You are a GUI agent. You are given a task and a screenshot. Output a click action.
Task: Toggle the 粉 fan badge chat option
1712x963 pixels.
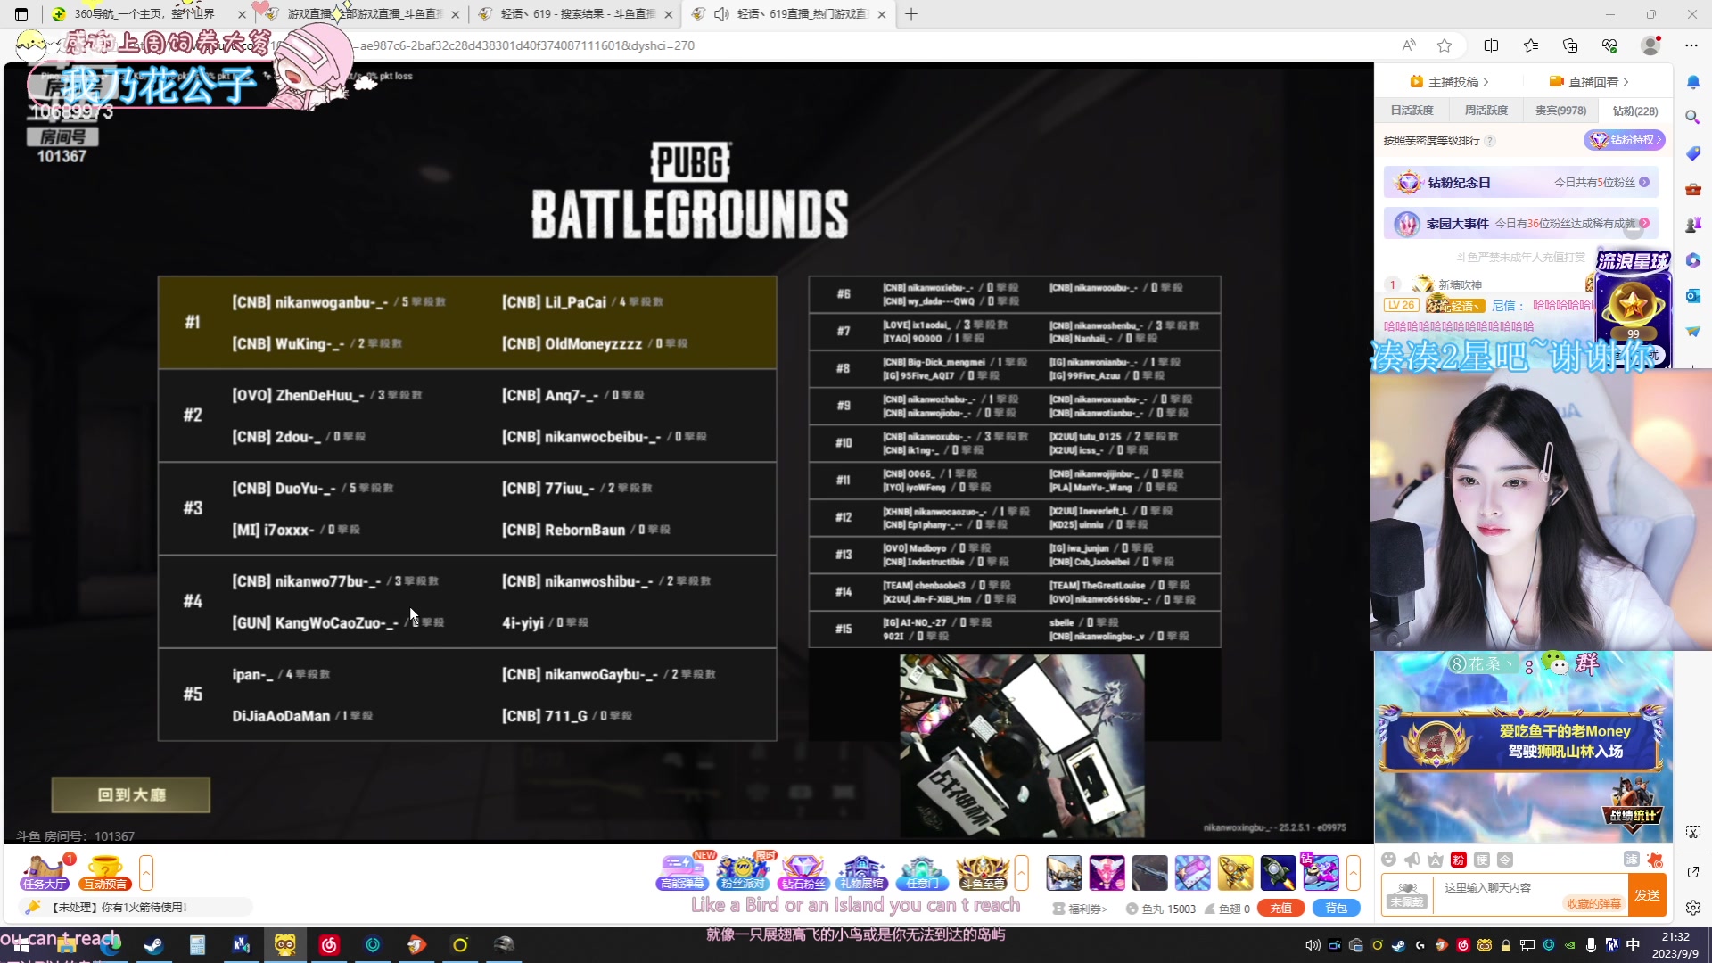click(1459, 860)
